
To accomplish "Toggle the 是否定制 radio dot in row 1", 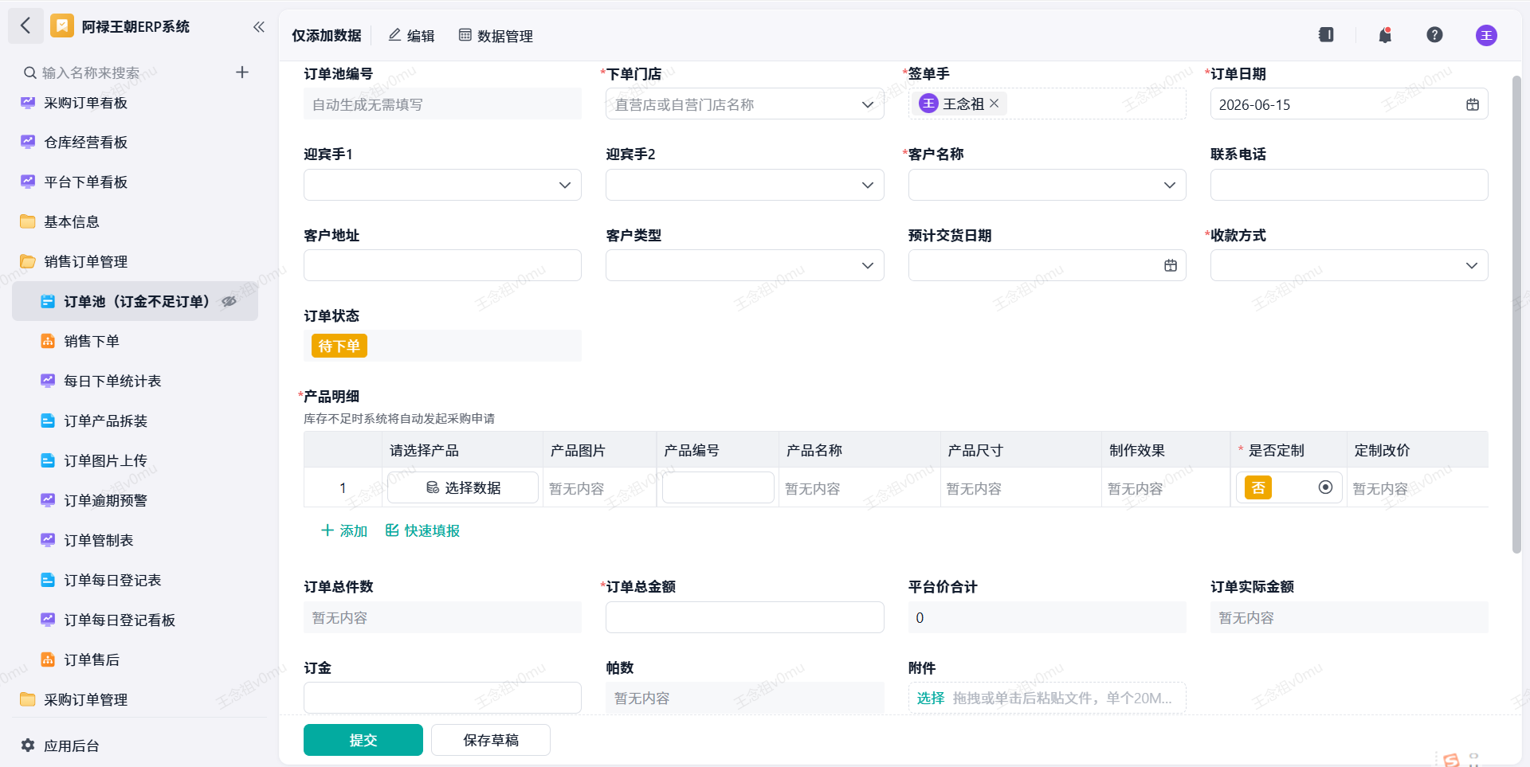I will tap(1325, 487).
